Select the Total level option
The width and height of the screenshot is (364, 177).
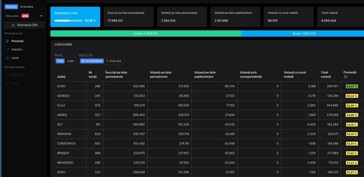click(x=60, y=61)
